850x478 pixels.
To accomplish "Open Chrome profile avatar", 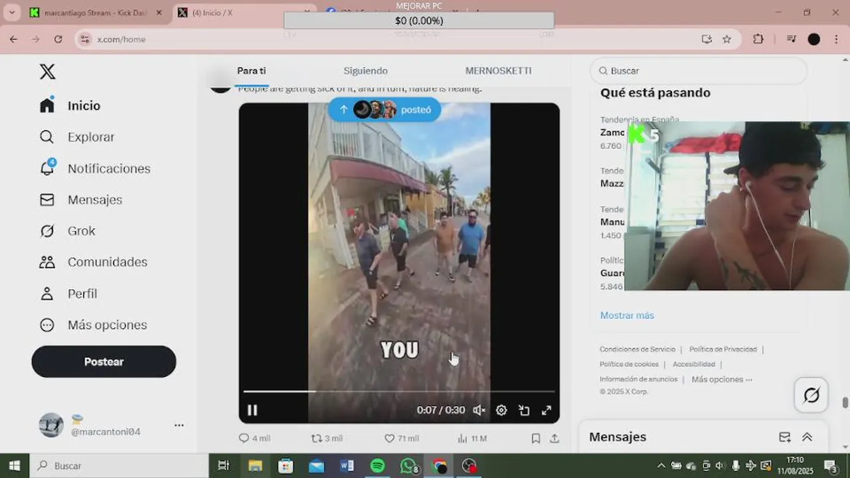I will pos(814,39).
